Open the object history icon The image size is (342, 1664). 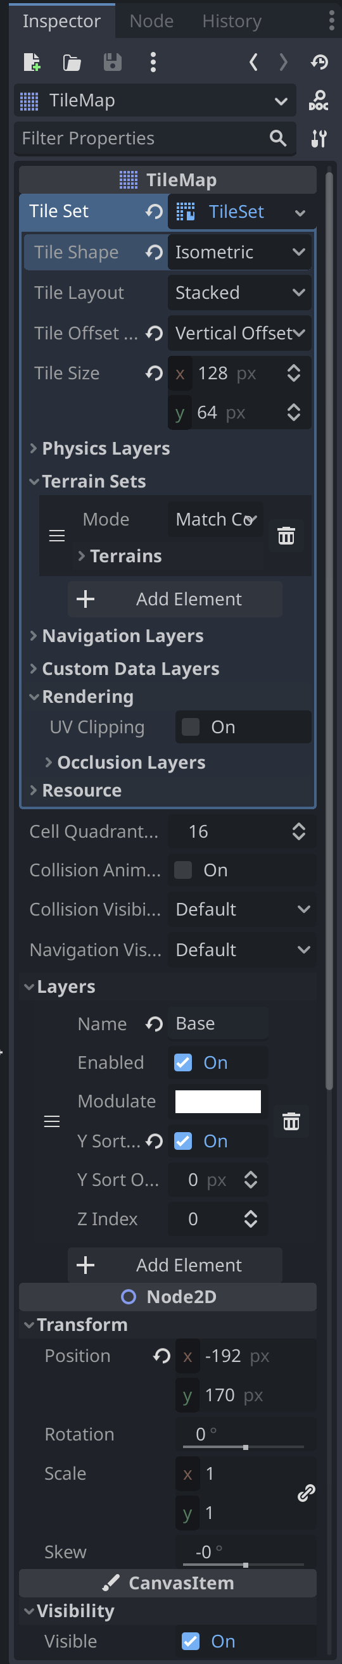[319, 62]
